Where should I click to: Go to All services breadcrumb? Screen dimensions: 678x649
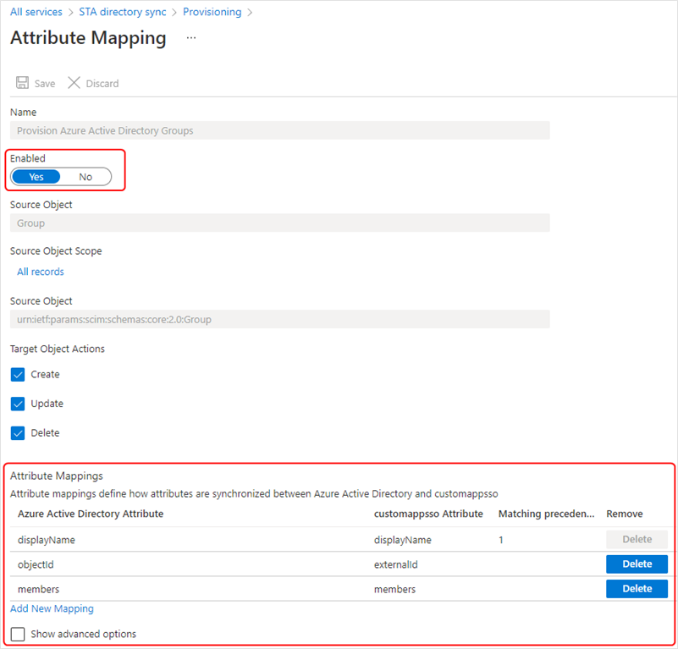point(36,12)
